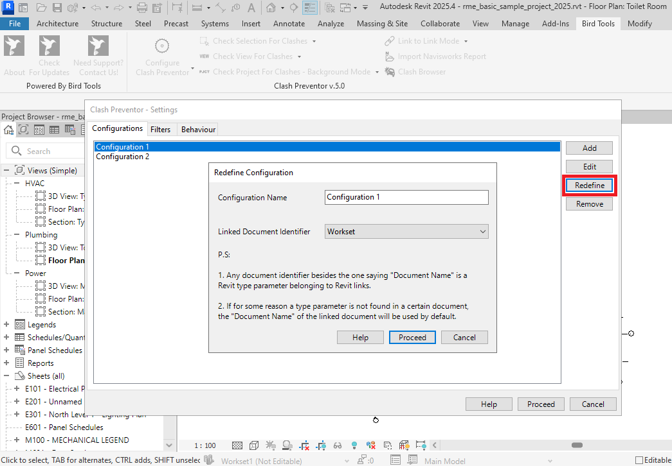The height and width of the screenshot is (466, 672).
Task: Select the Text tool icon (letter A)
Action: tap(251, 7)
